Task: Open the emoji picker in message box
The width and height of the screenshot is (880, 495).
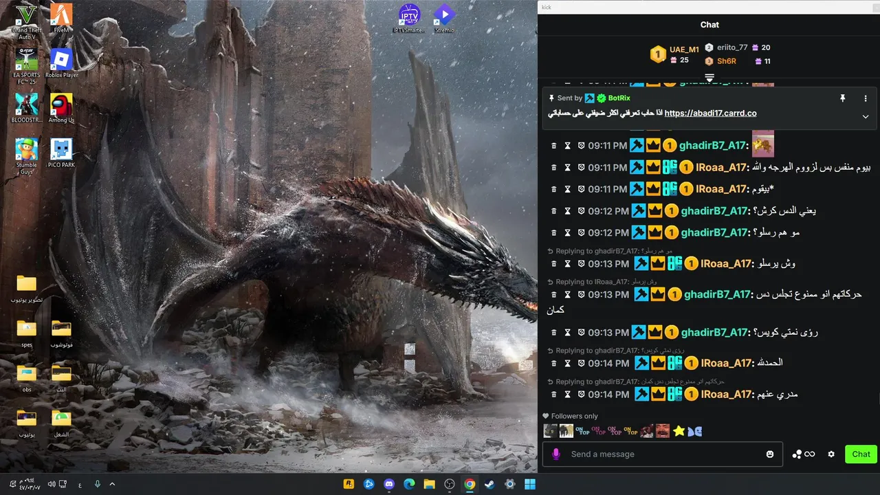Action: click(770, 454)
